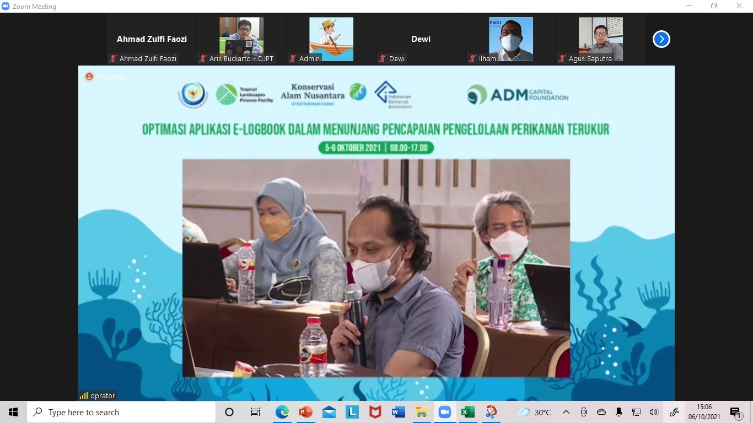Click in the taskbar search box
This screenshot has height=423, width=753.
click(121, 412)
